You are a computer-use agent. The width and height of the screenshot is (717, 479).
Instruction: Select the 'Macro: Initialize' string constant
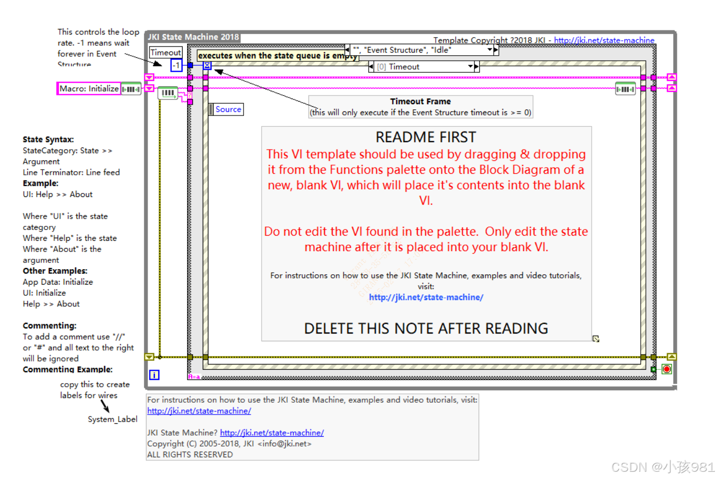[89, 89]
